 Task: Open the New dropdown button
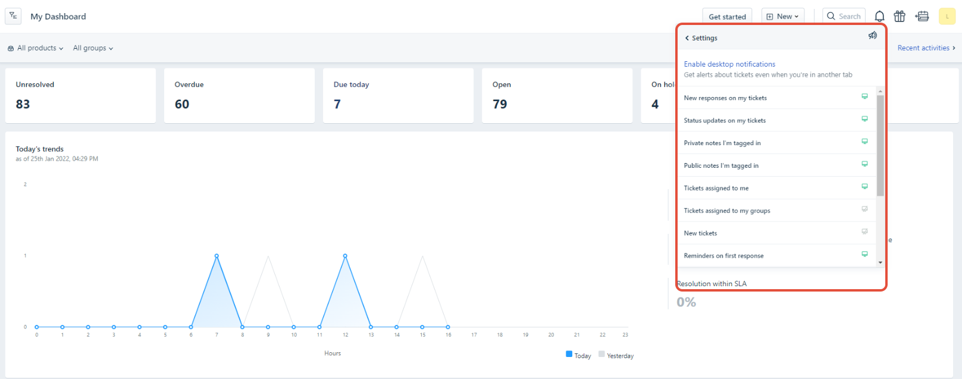pyautogui.click(x=783, y=17)
